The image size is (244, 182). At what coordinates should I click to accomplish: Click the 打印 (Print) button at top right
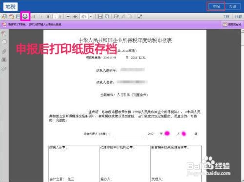coord(233,6)
